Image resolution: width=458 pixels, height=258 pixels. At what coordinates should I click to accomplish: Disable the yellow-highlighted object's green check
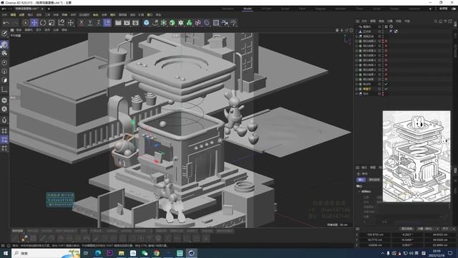tap(386, 89)
